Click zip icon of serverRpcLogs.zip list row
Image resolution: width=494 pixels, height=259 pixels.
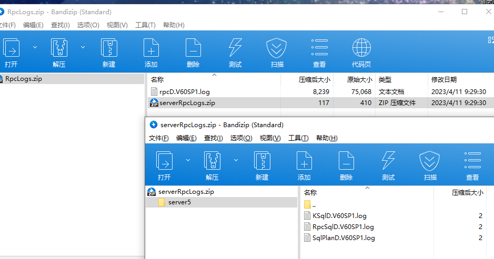154,102
